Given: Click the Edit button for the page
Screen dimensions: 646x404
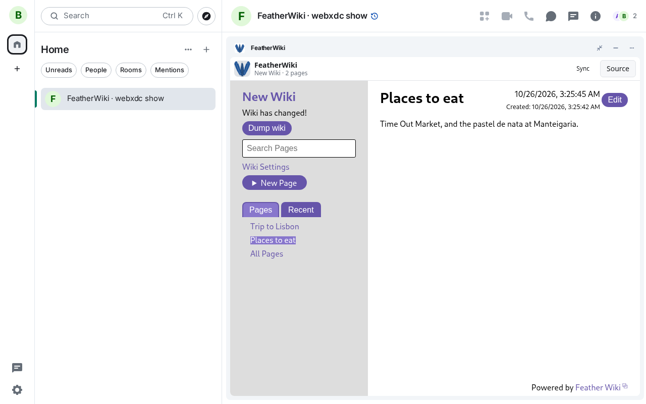Looking at the screenshot, I should [615, 100].
